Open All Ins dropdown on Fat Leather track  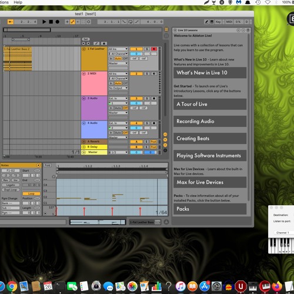pos(118,49)
